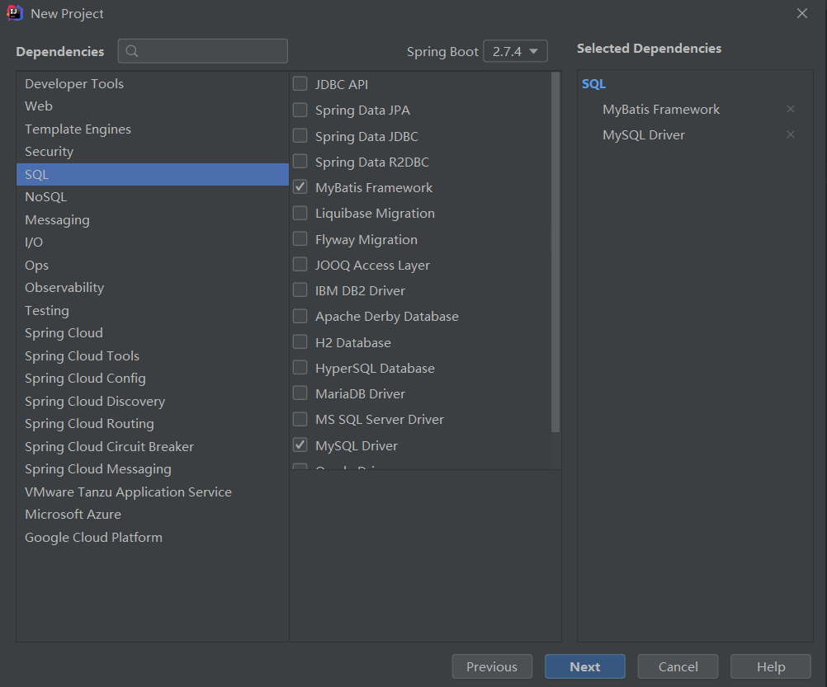Enable Spring Data JPA dependency
The image size is (827, 687).
coord(300,110)
